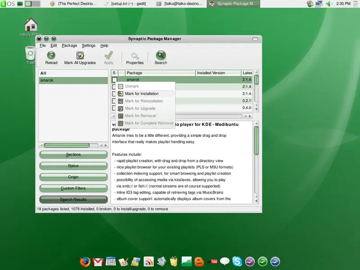Open the Package menu
This screenshot has width=360, height=270.
(x=69, y=45)
